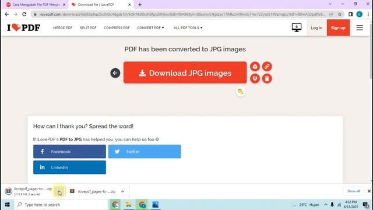Open the weather widget showing 25°C Hujan
373x210 pixels.
point(305,205)
